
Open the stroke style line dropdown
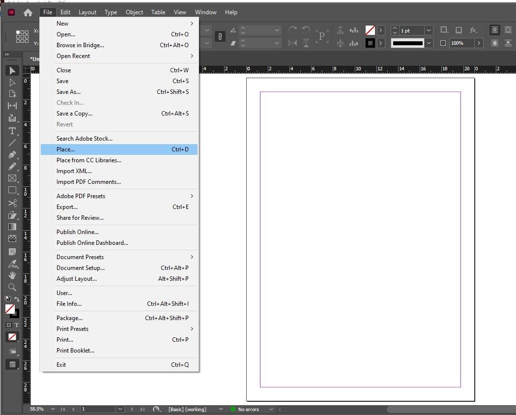(x=429, y=43)
